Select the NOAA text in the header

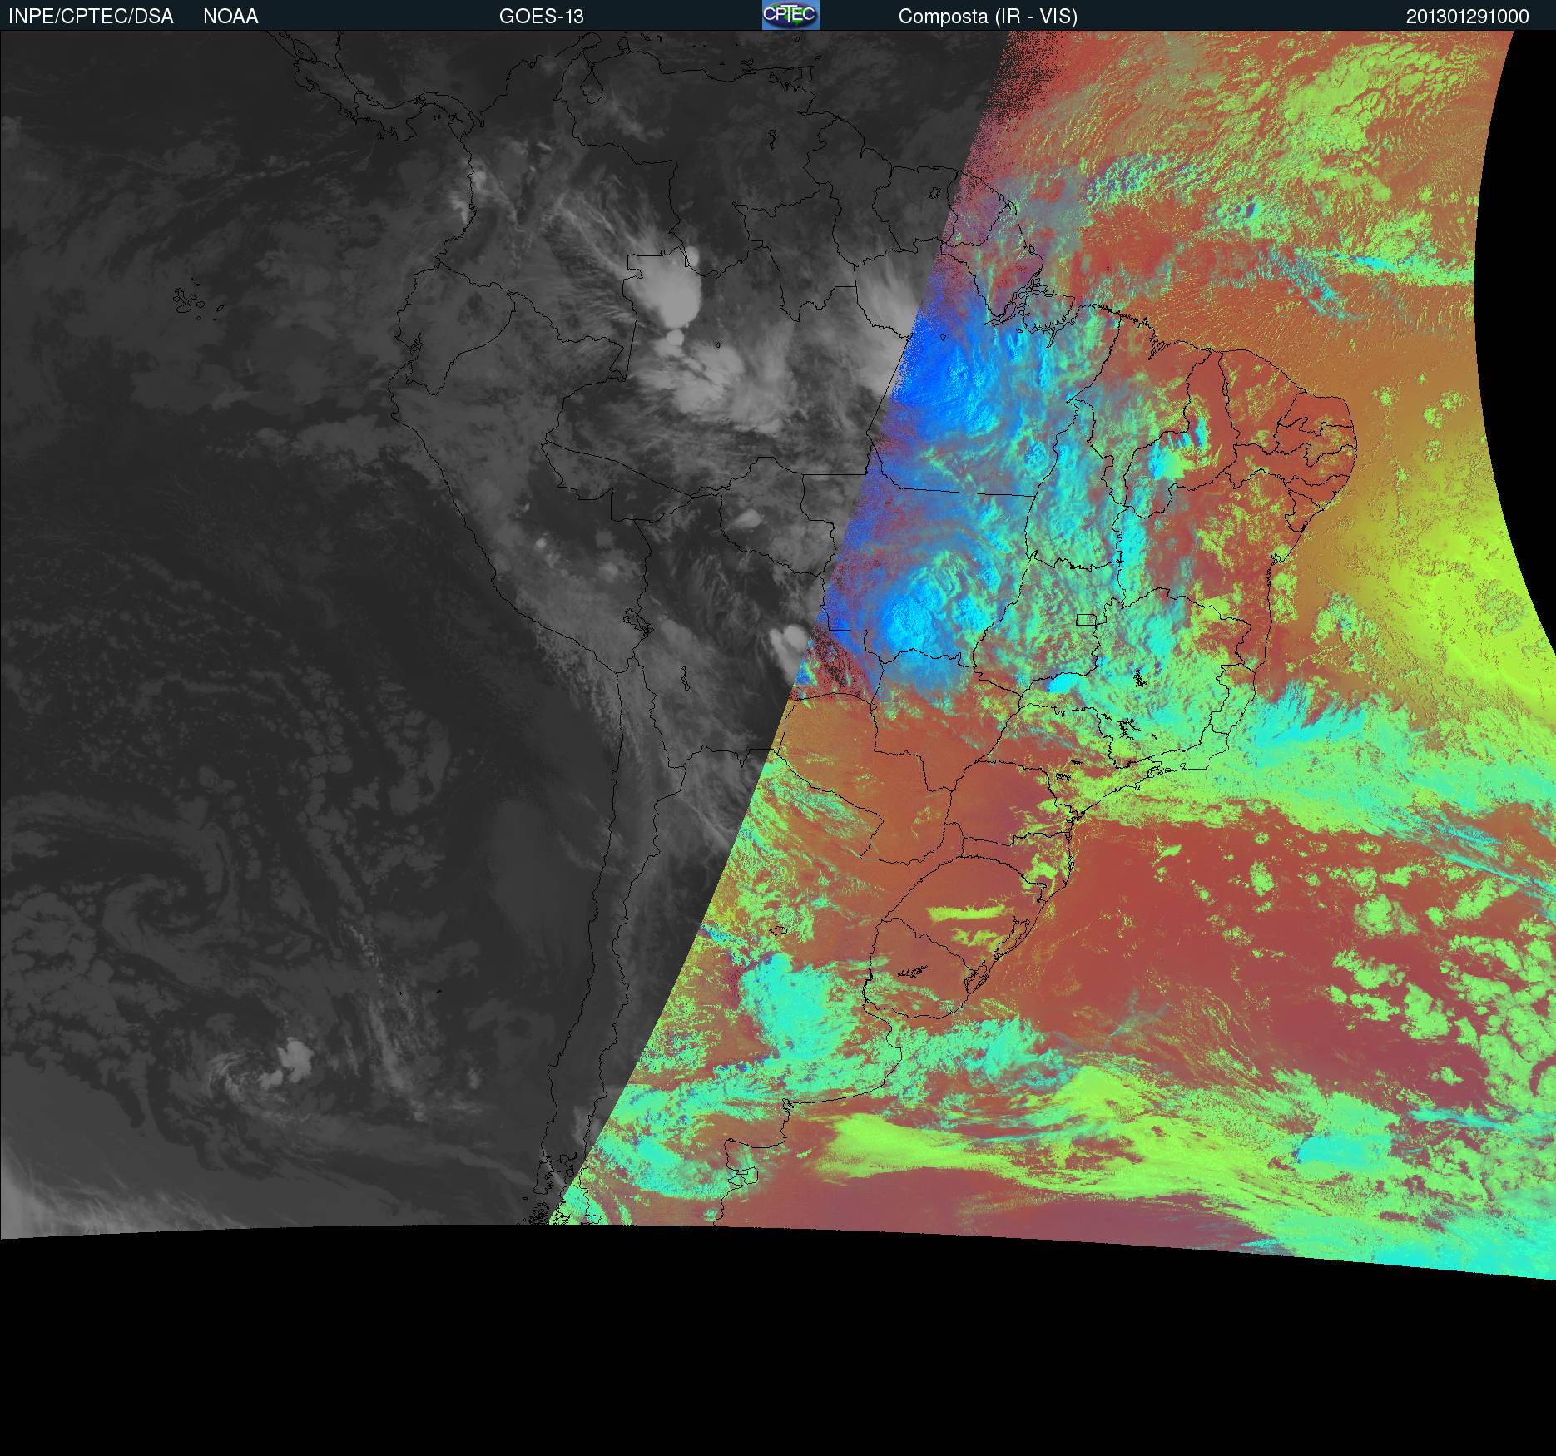pos(230,17)
